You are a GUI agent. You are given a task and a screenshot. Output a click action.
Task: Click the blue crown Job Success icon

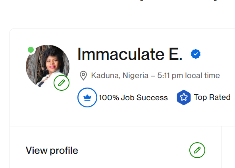pos(87,97)
